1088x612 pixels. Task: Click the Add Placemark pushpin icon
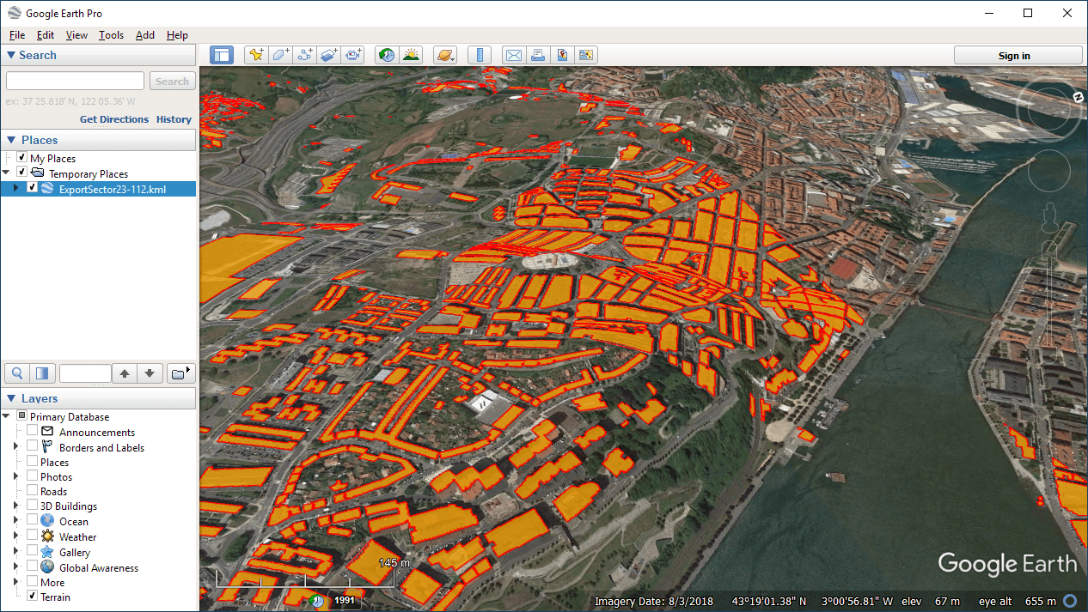(x=256, y=55)
